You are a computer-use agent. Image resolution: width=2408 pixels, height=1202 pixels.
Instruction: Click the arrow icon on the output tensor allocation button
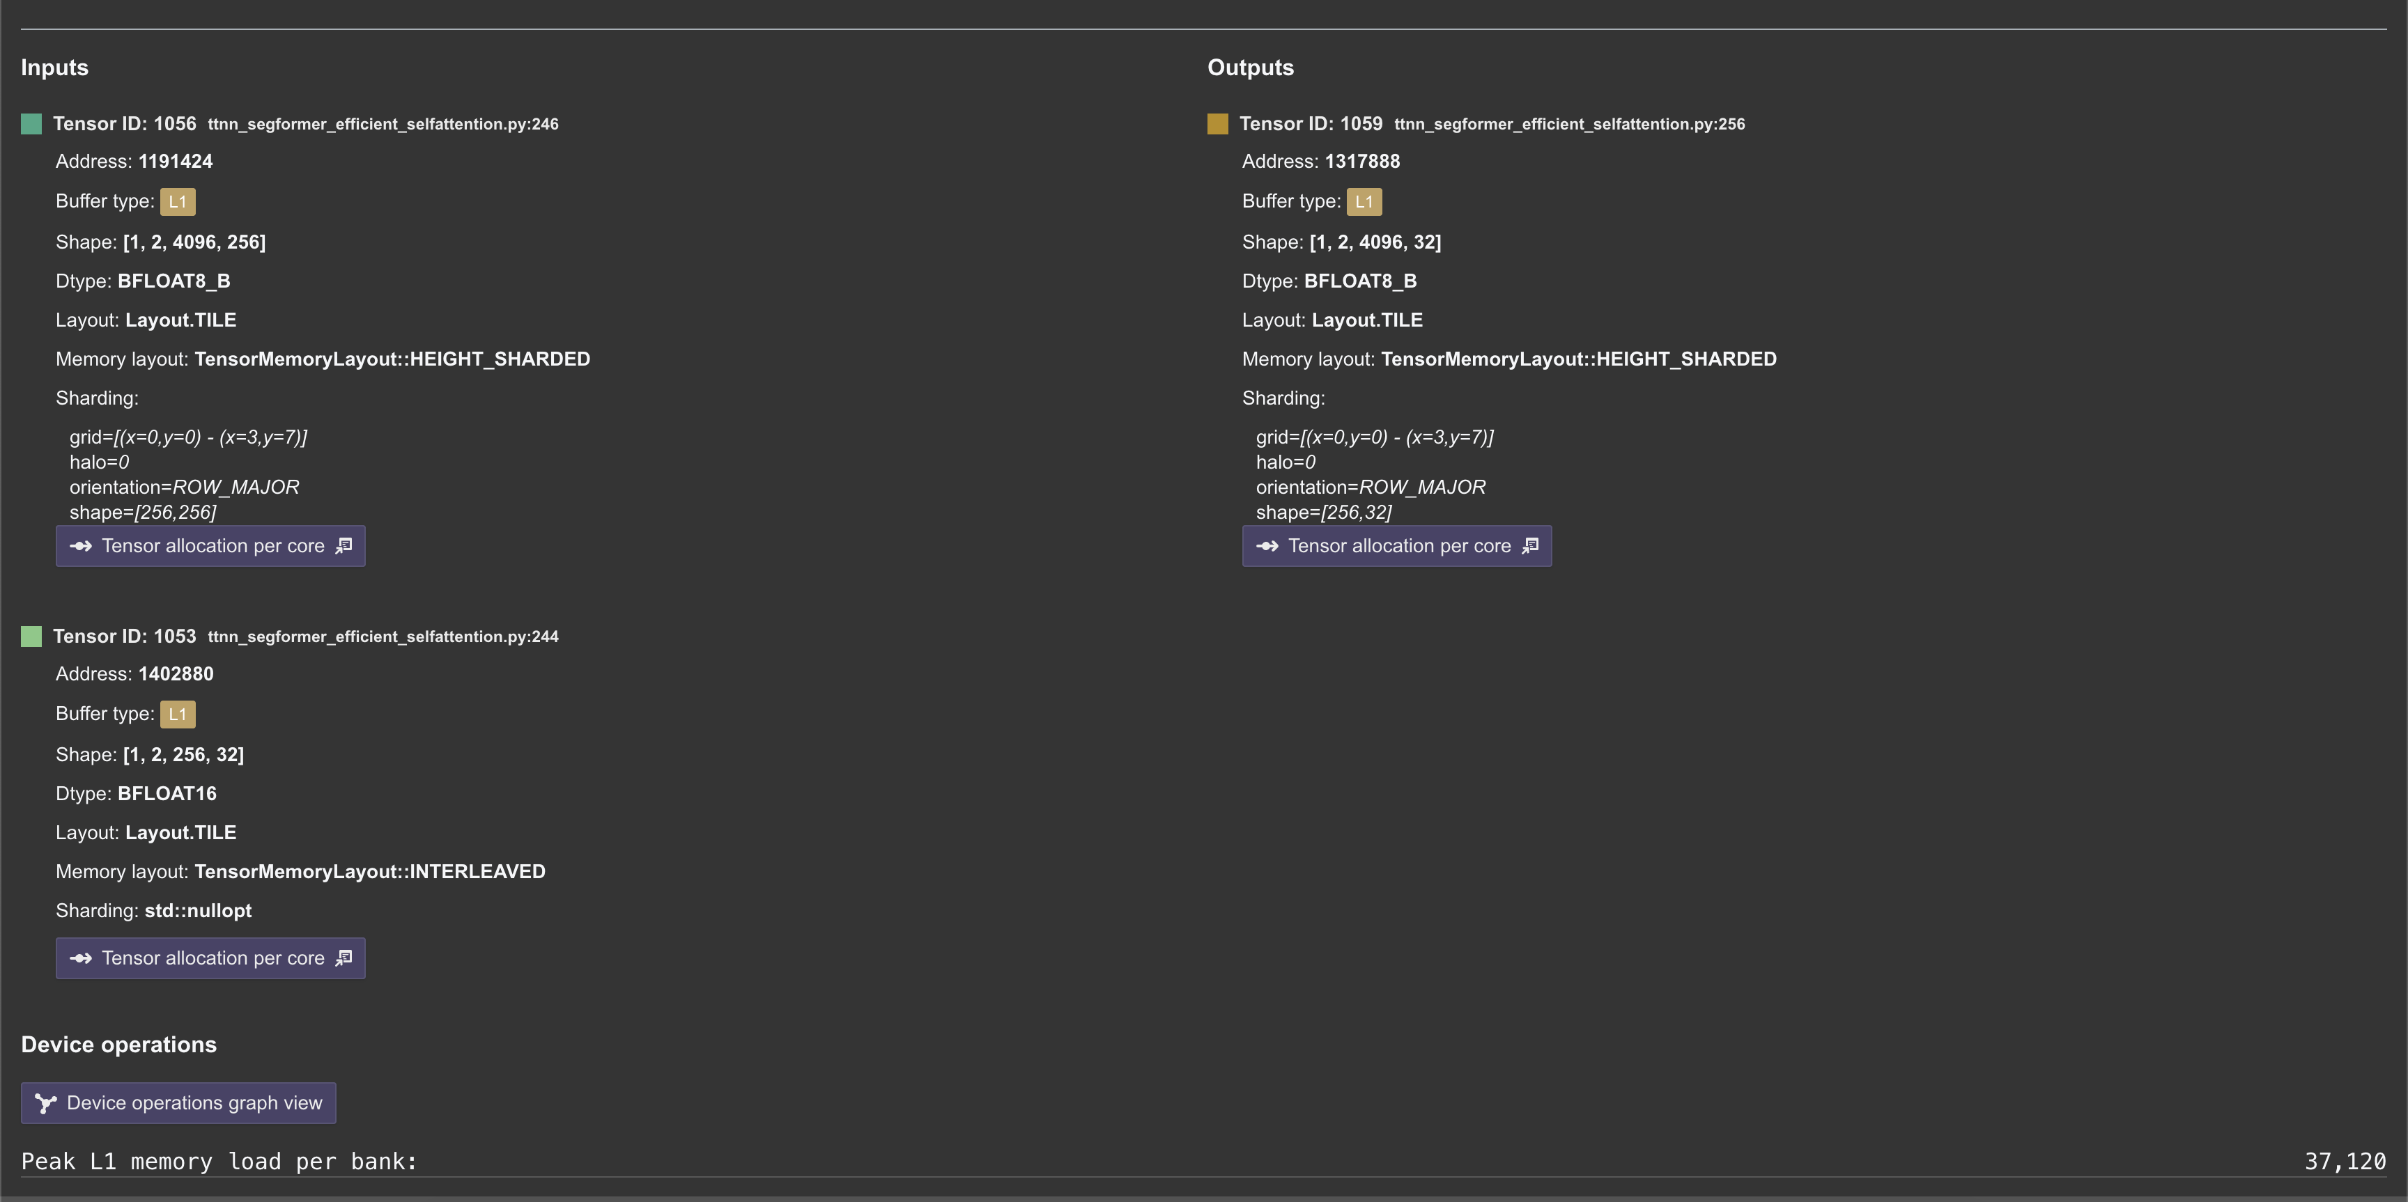(1267, 545)
